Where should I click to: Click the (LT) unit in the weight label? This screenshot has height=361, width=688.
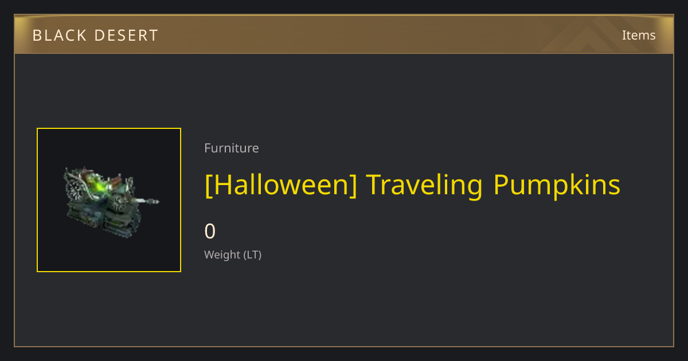tap(253, 255)
